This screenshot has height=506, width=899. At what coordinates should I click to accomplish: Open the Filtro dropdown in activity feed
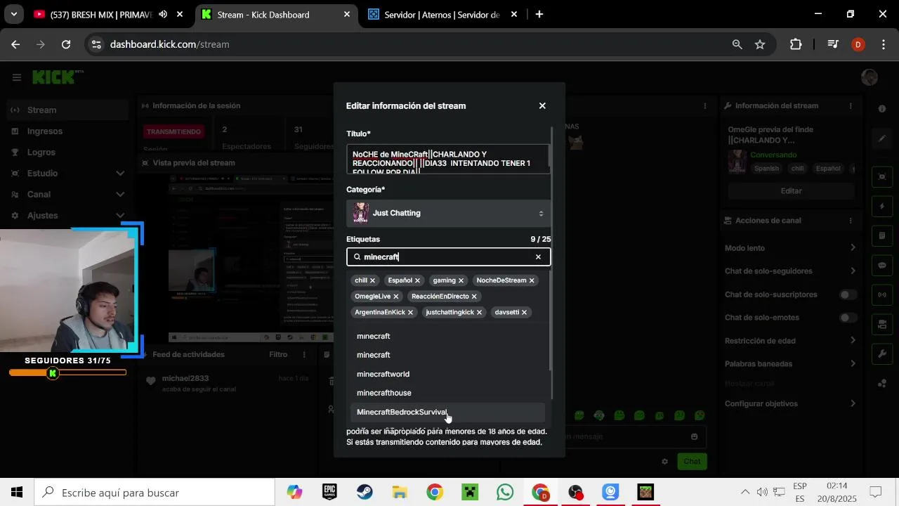point(278,354)
